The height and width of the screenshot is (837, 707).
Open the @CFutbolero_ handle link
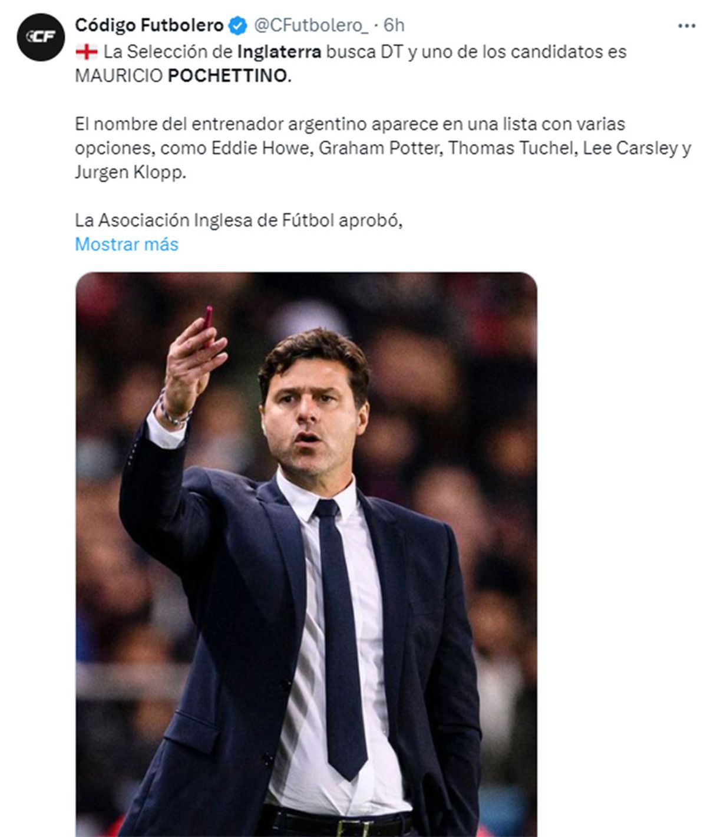point(310,25)
